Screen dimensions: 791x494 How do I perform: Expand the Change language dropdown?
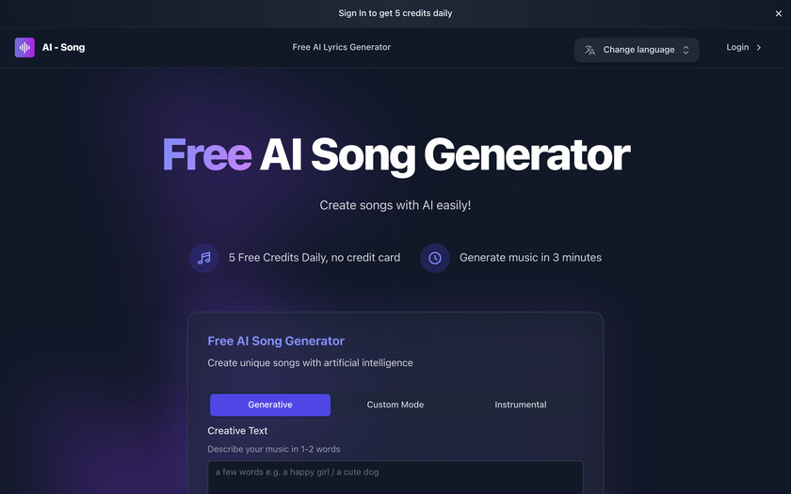(x=637, y=50)
